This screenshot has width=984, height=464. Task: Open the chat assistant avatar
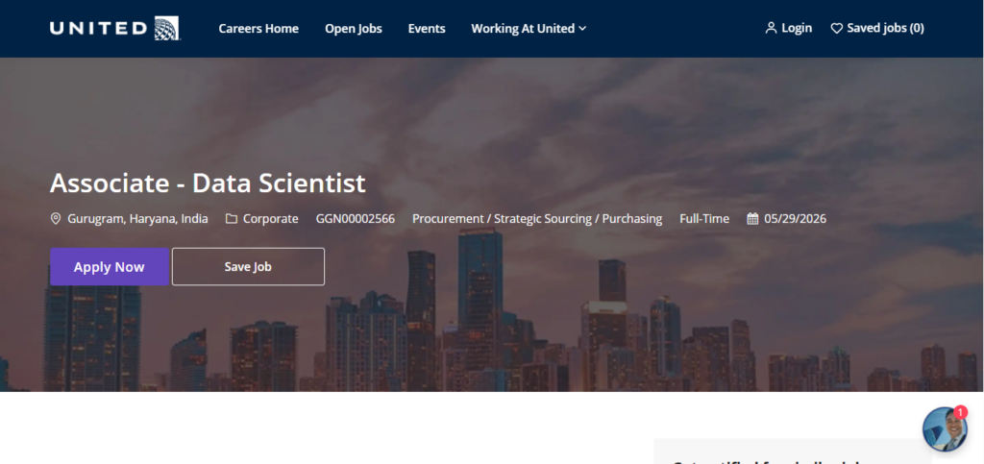[944, 429]
